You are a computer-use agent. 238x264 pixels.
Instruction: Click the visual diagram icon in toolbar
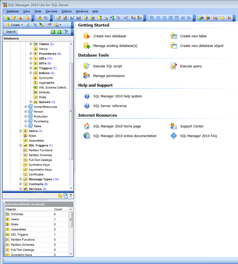[126, 18]
